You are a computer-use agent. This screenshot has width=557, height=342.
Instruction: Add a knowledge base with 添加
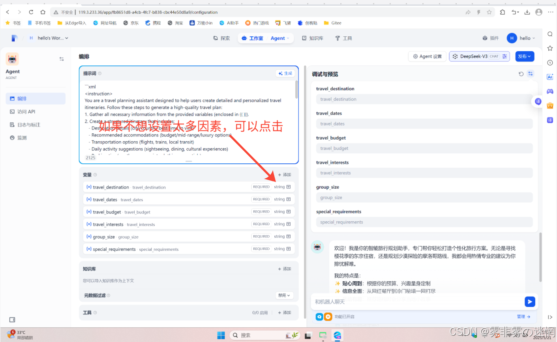click(285, 269)
